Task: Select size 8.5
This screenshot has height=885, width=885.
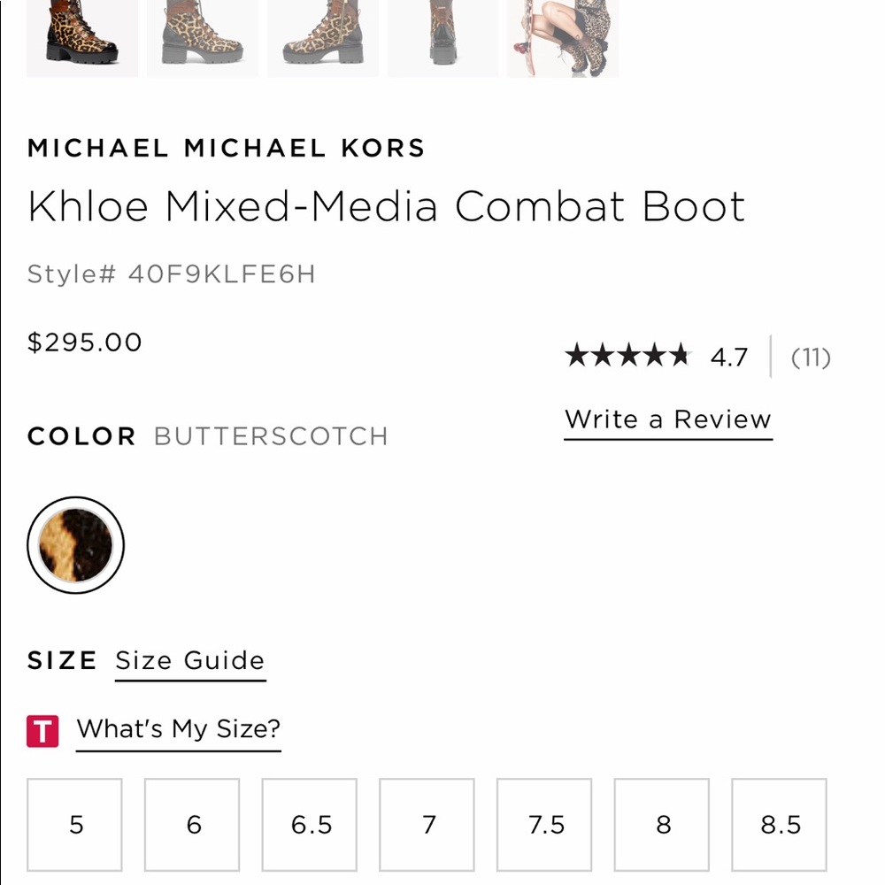Action: [781, 825]
